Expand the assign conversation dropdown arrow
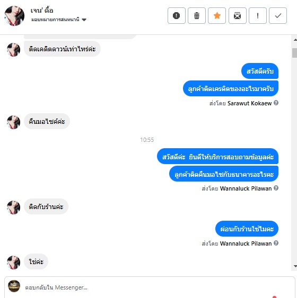Viewport: 297px width, 298px height. click(x=84, y=20)
